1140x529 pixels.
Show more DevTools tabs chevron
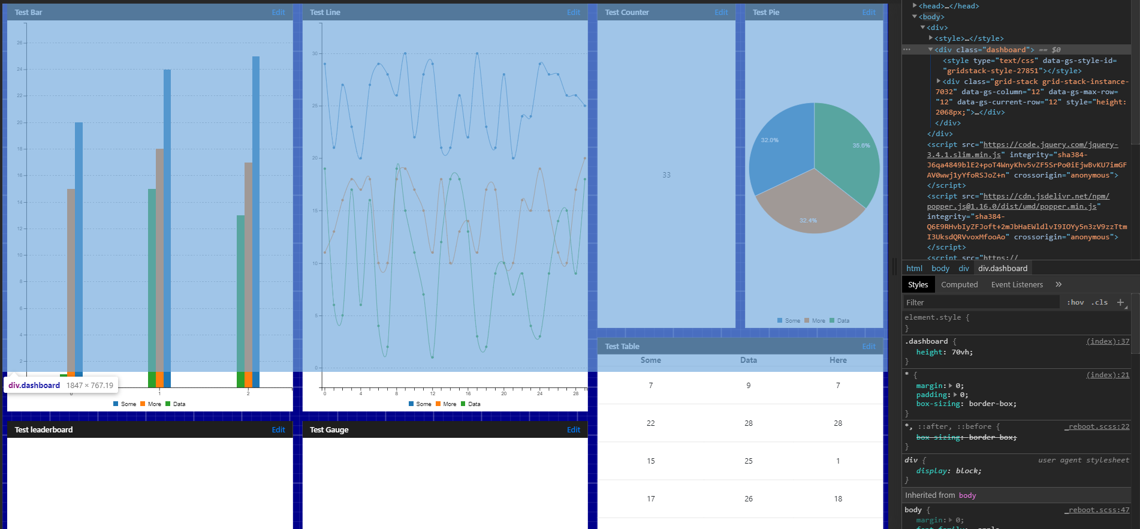point(1058,284)
